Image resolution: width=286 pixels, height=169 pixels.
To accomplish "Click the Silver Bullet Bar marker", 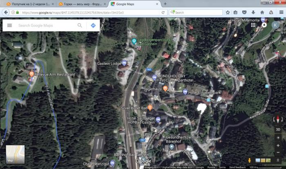I will 150,107.
